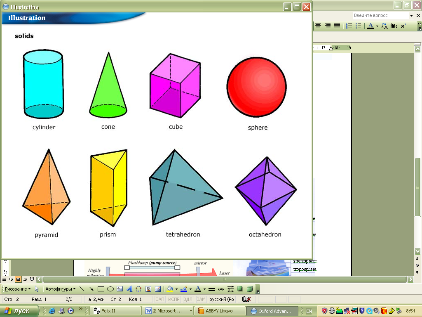422x317 pixels.
Task: Click the change case AAa icon
Action: point(394,26)
